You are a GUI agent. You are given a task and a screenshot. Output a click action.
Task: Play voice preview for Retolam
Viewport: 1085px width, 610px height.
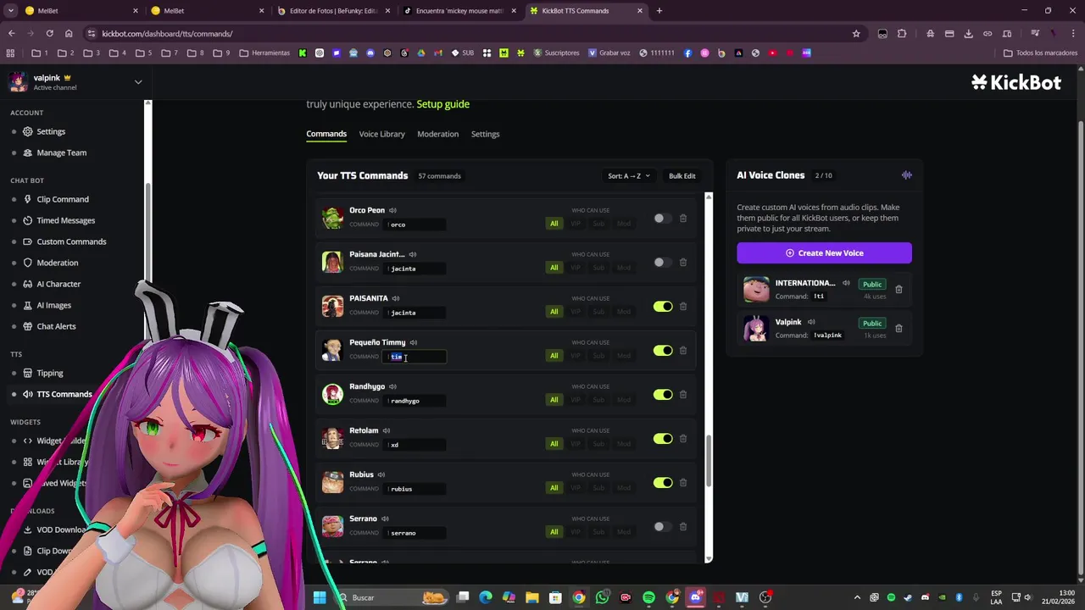pos(386,430)
